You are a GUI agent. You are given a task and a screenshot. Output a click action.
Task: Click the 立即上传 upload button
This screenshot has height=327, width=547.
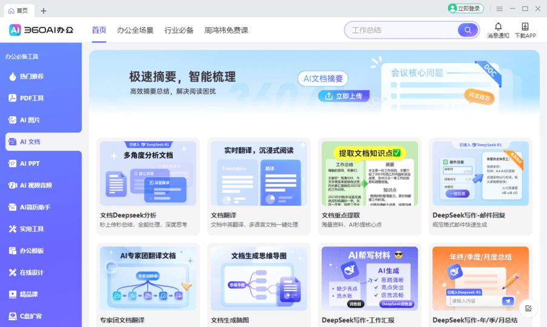click(x=343, y=96)
